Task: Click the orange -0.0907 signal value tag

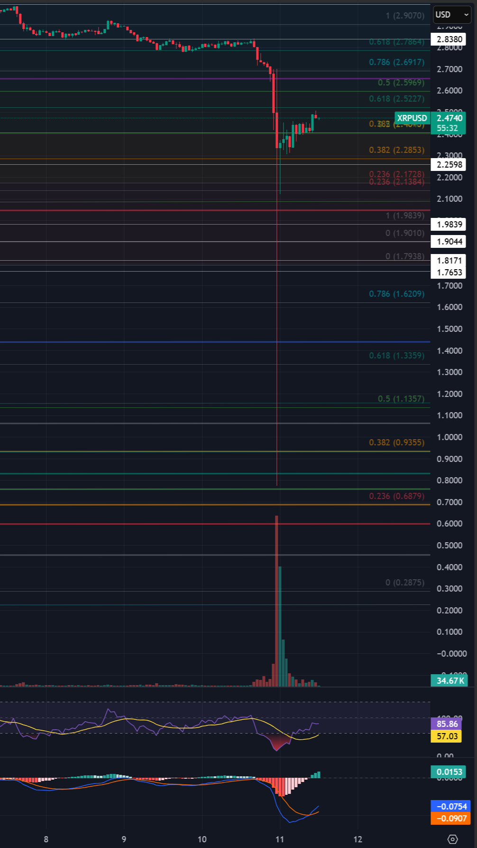Action: (451, 819)
